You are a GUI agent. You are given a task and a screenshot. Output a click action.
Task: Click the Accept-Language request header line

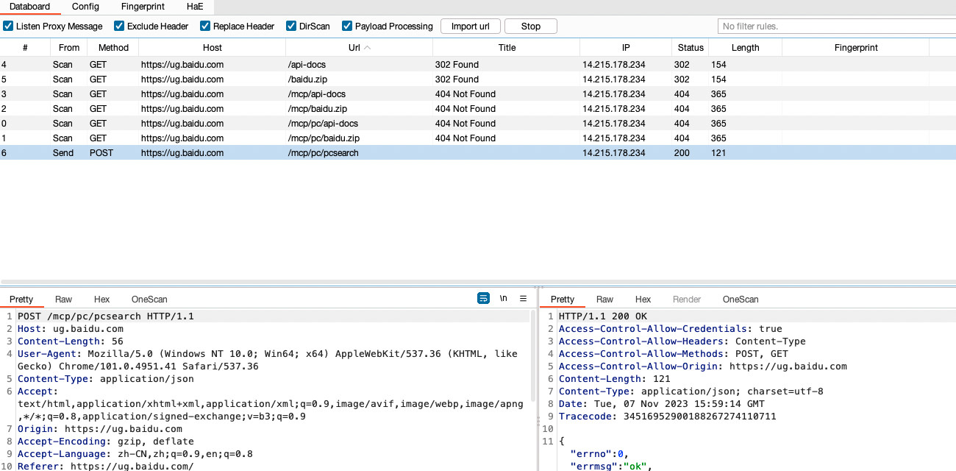coord(135,454)
